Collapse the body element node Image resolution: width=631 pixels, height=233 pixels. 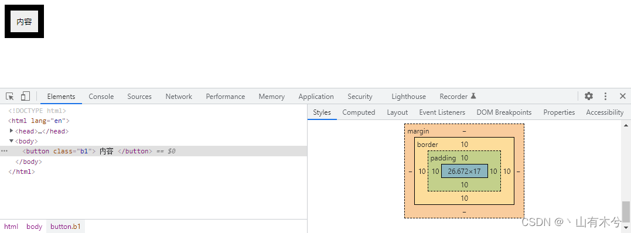(x=11, y=141)
